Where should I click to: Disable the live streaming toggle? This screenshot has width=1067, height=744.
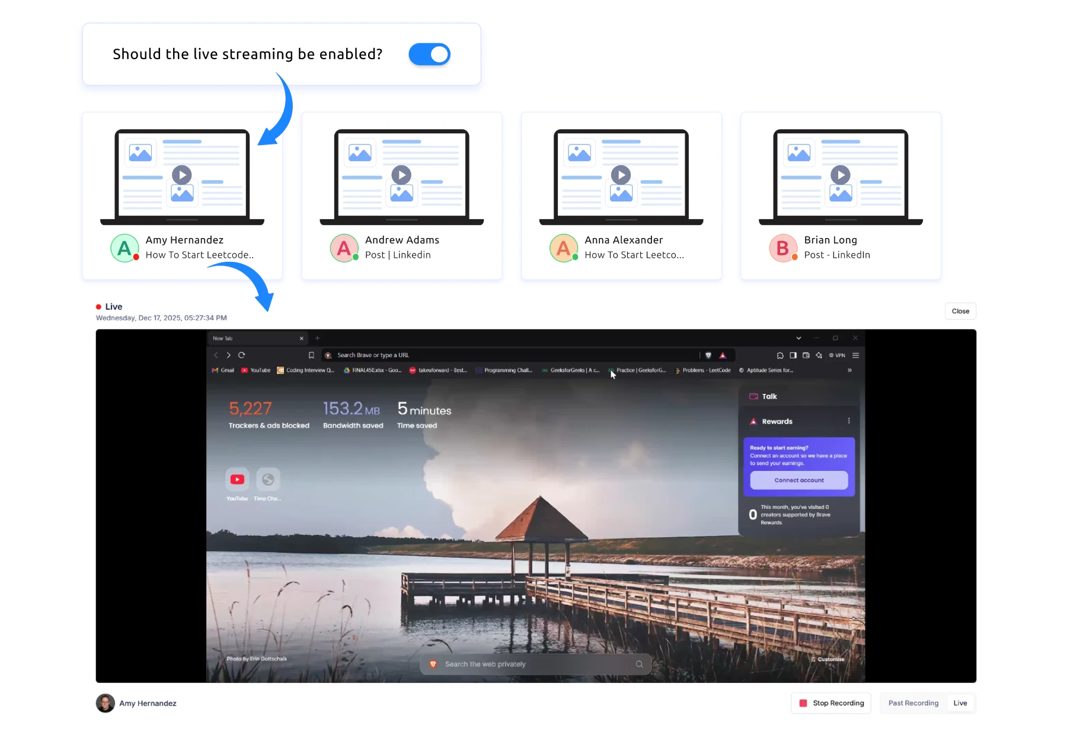click(x=429, y=54)
